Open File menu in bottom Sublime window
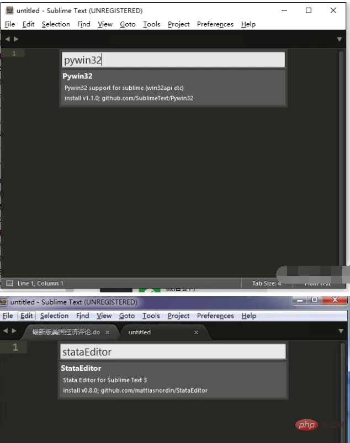The image size is (350, 443). (x=8, y=316)
